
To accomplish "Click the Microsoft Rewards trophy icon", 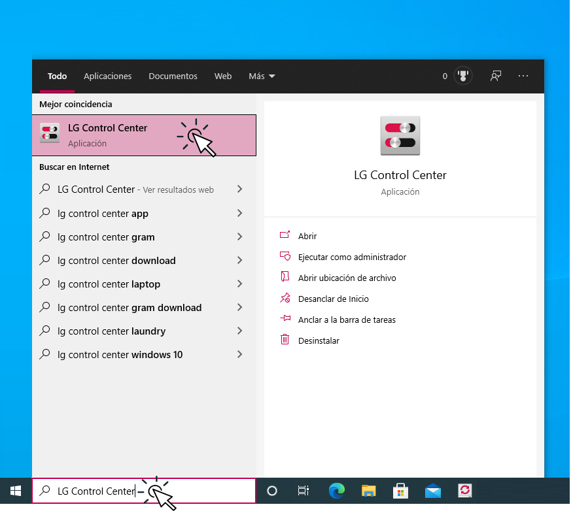I will tap(462, 76).
